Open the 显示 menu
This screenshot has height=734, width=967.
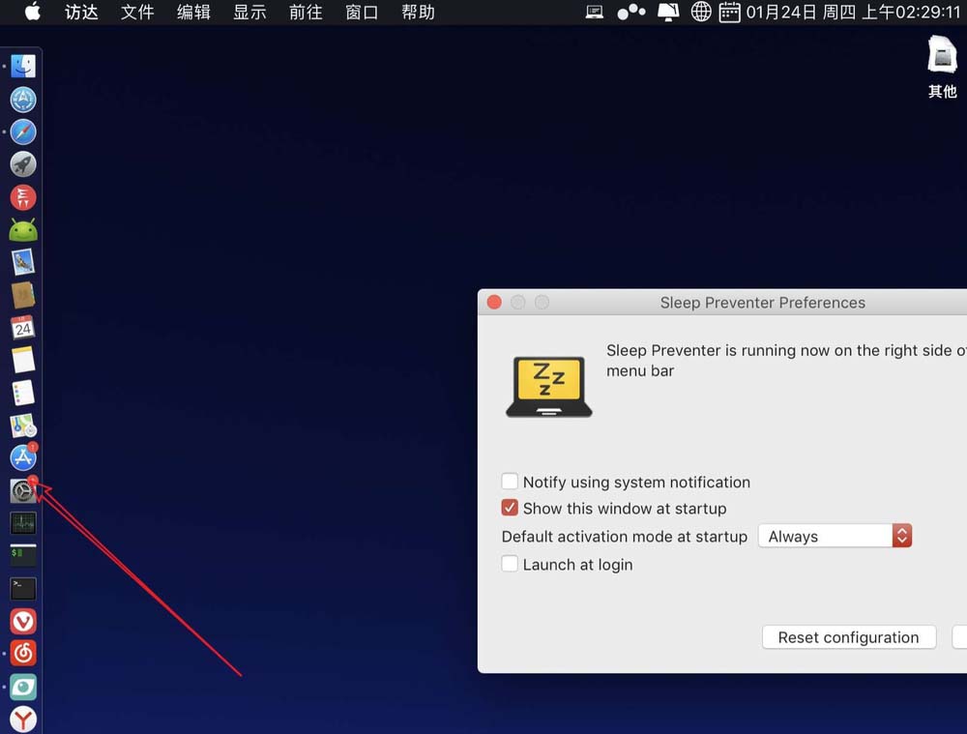249,12
